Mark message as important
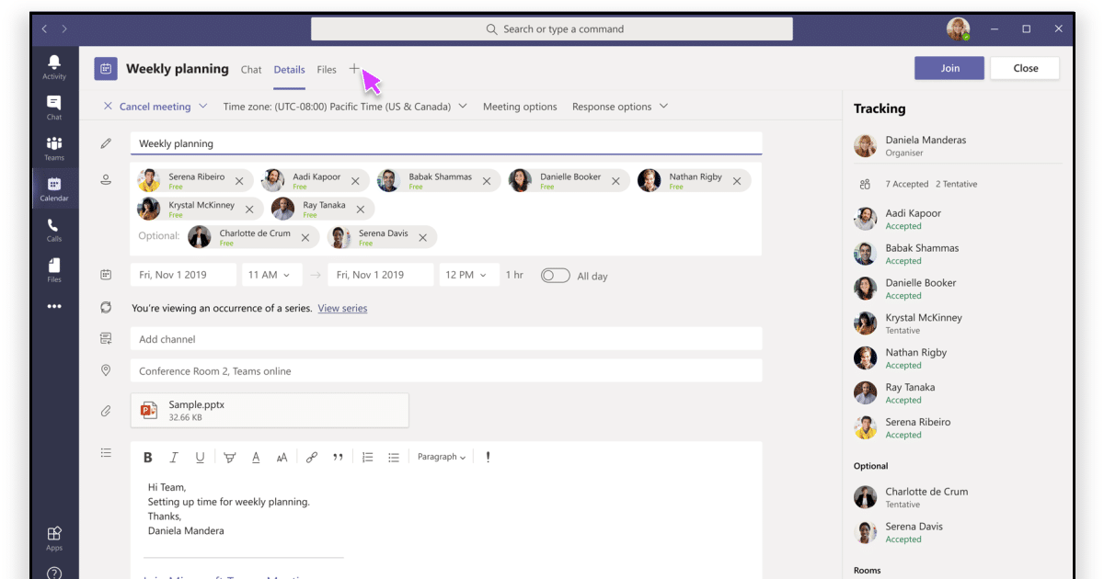 (x=488, y=457)
